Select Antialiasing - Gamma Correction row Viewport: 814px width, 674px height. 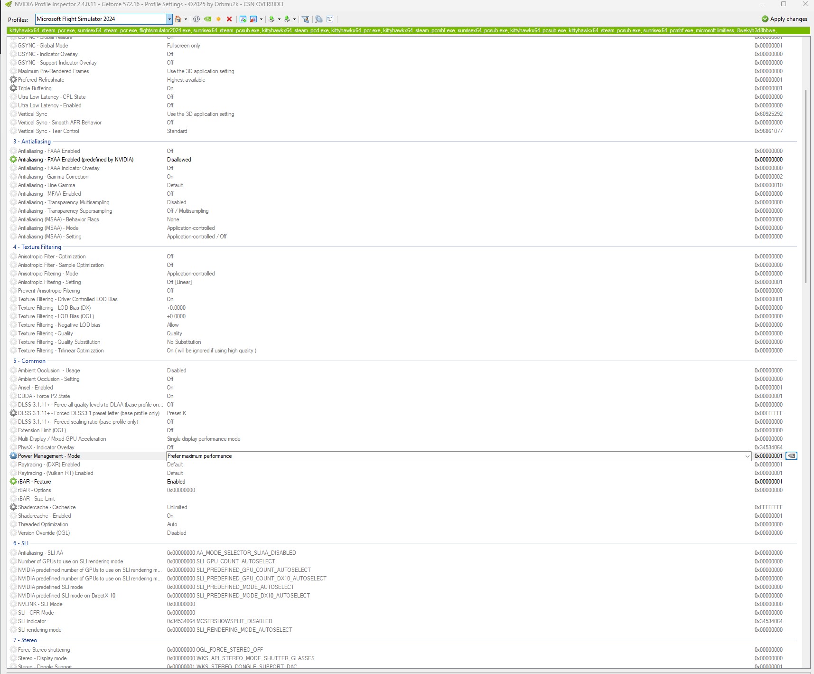(x=403, y=177)
